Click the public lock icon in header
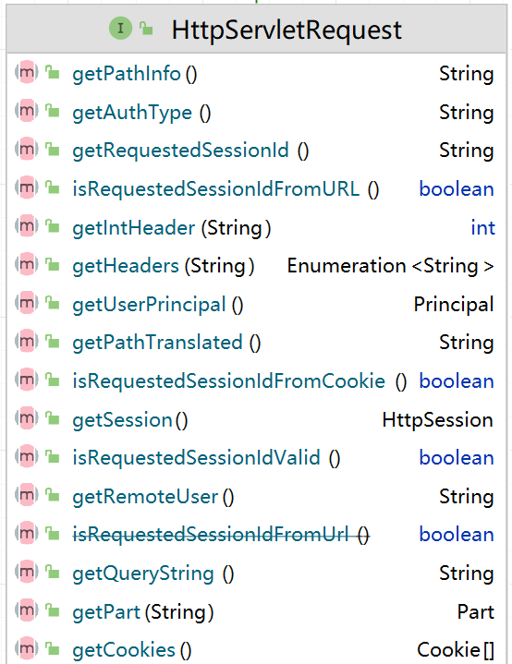Image resolution: width=512 pixels, height=664 pixels. [146, 28]
